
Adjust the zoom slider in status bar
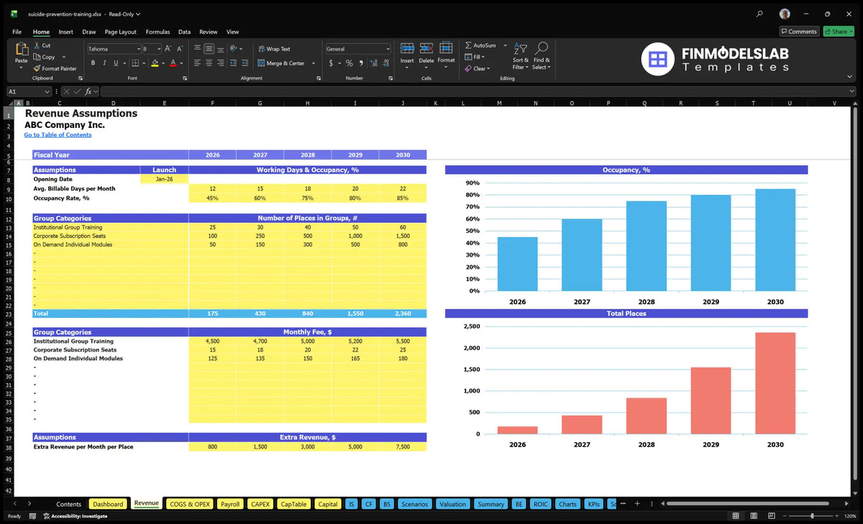coord(812,516)
